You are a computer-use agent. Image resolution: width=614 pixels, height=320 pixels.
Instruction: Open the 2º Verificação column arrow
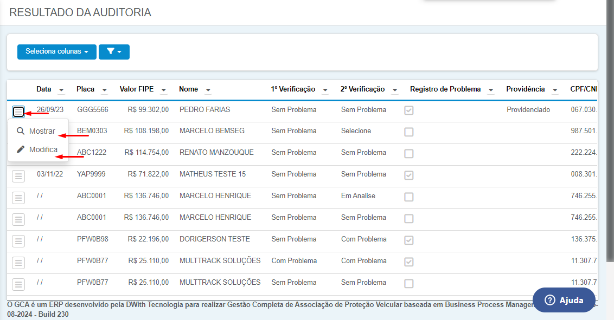coord(395,90)
